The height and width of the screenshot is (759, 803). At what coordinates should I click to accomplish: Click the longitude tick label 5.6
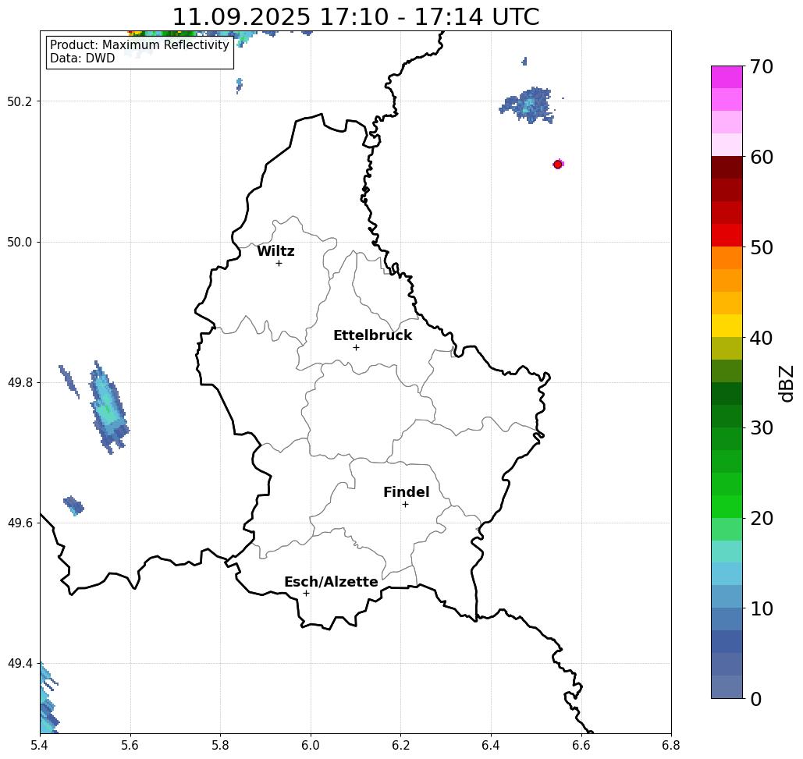[x=130, y=745]
